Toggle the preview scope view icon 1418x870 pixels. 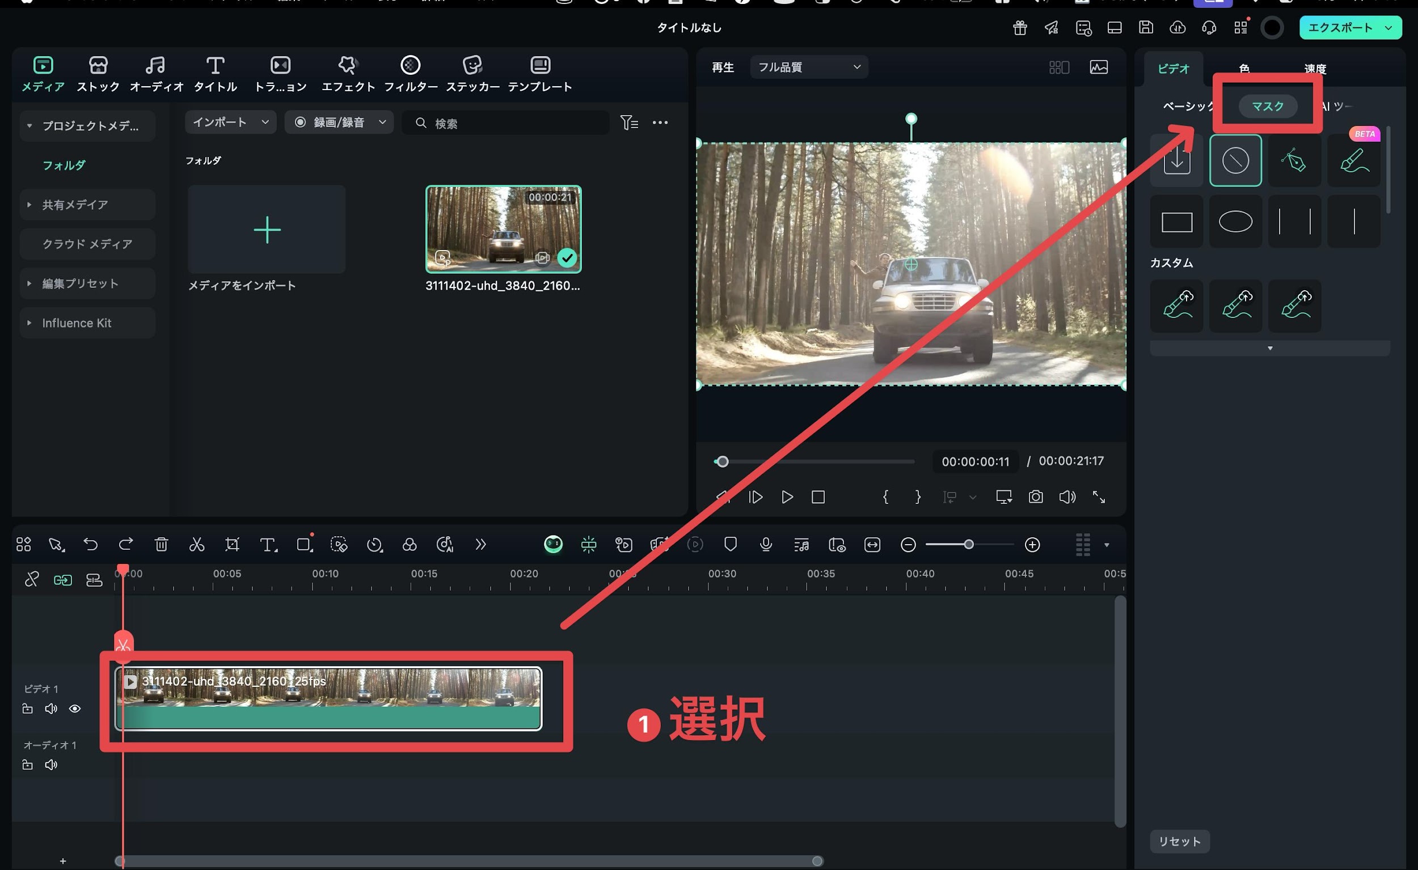point(1099,67)
